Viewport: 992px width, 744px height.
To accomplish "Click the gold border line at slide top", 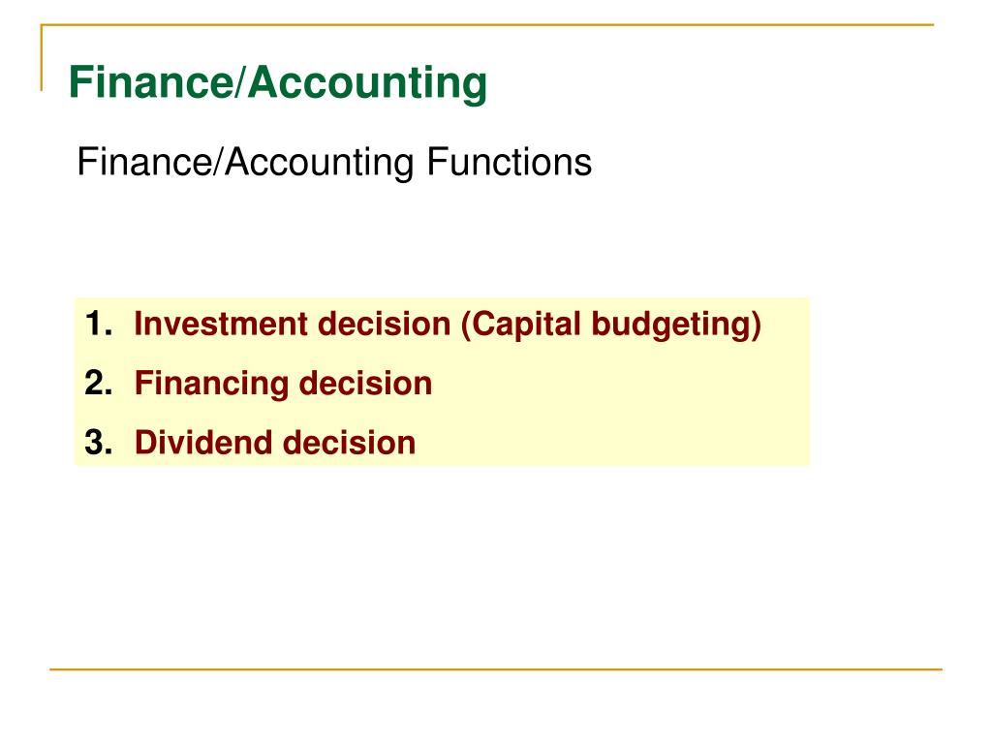I will tap(487, 24).
